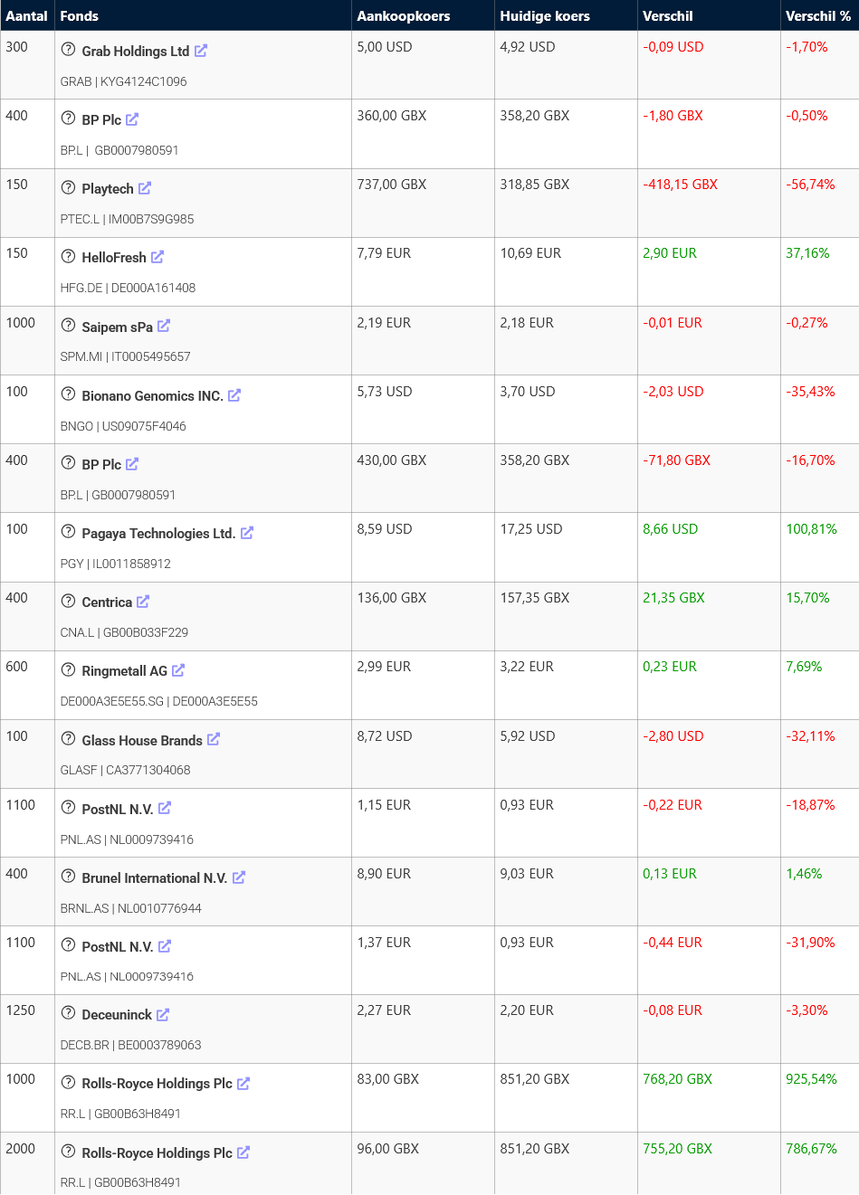Click the help icon beside Bionano Genomics INC.
This screenshot has width=859, height=1195.
coord(68,394)
